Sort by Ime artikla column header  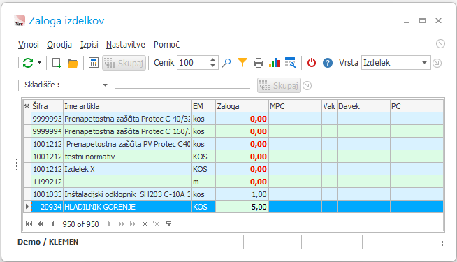click(128, 106)
